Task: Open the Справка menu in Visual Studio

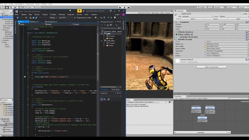Action: (x=94, y=14)
